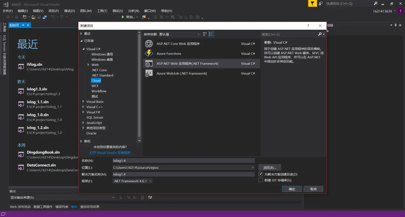Click the ASP.NET Core Web application globe icon

click(149, 44)
